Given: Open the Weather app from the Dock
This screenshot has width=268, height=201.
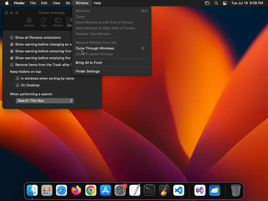Looking at the screenshot, I should click(215, 190).
